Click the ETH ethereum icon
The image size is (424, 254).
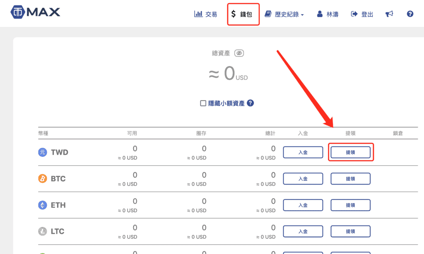[x=43, y=205]
